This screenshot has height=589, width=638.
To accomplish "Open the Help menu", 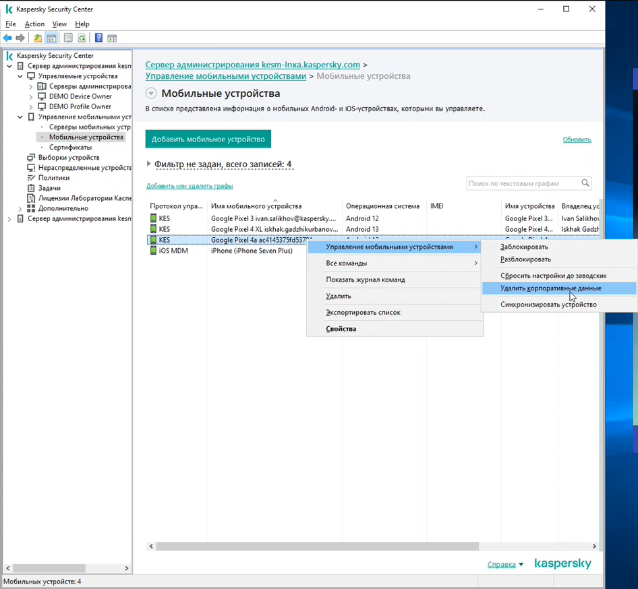I will [x=82, y=24].
